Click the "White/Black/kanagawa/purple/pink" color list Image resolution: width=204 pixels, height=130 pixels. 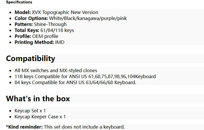[88, 18]
